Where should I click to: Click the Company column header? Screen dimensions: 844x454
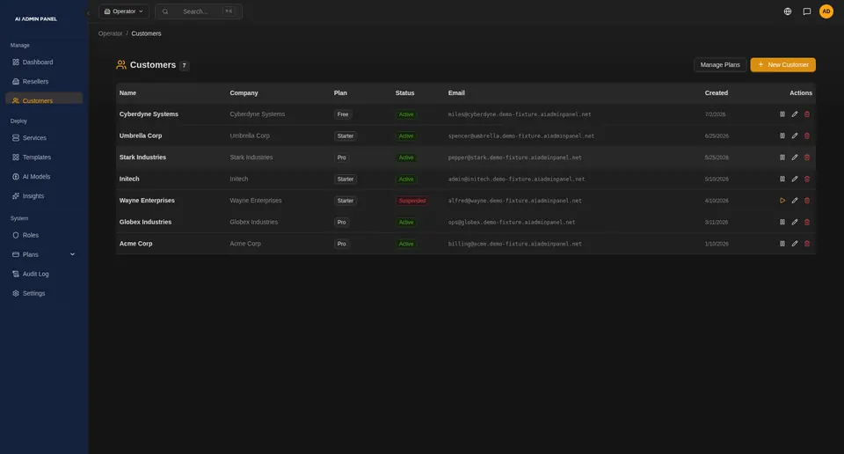pyautogui.click(x=244, y=92)
